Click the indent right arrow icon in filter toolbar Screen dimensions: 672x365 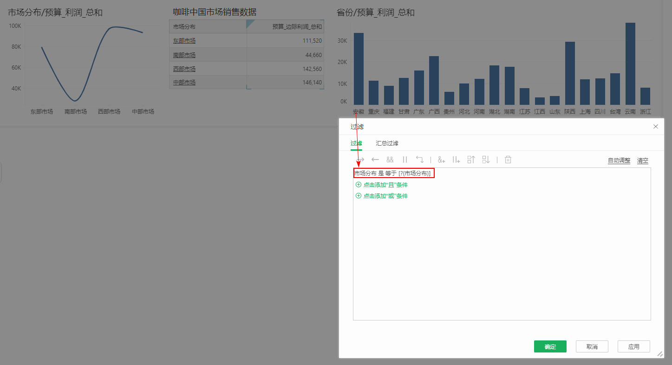coord(360,160)
